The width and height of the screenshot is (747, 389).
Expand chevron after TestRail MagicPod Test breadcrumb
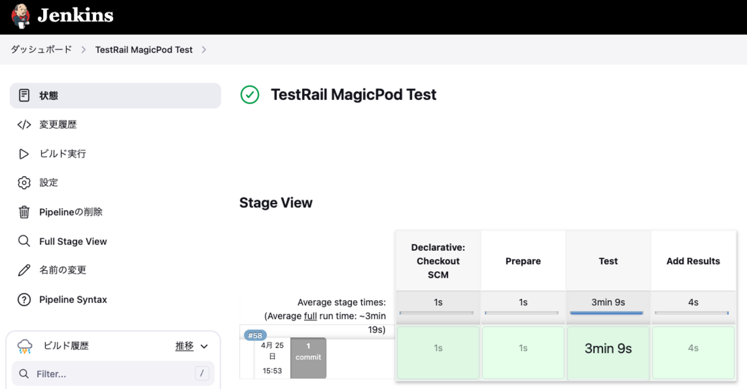204,50
